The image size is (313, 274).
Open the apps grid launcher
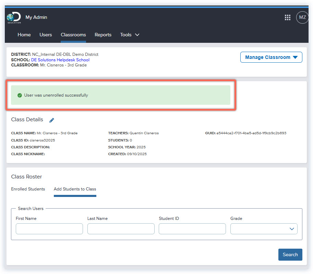288,17
